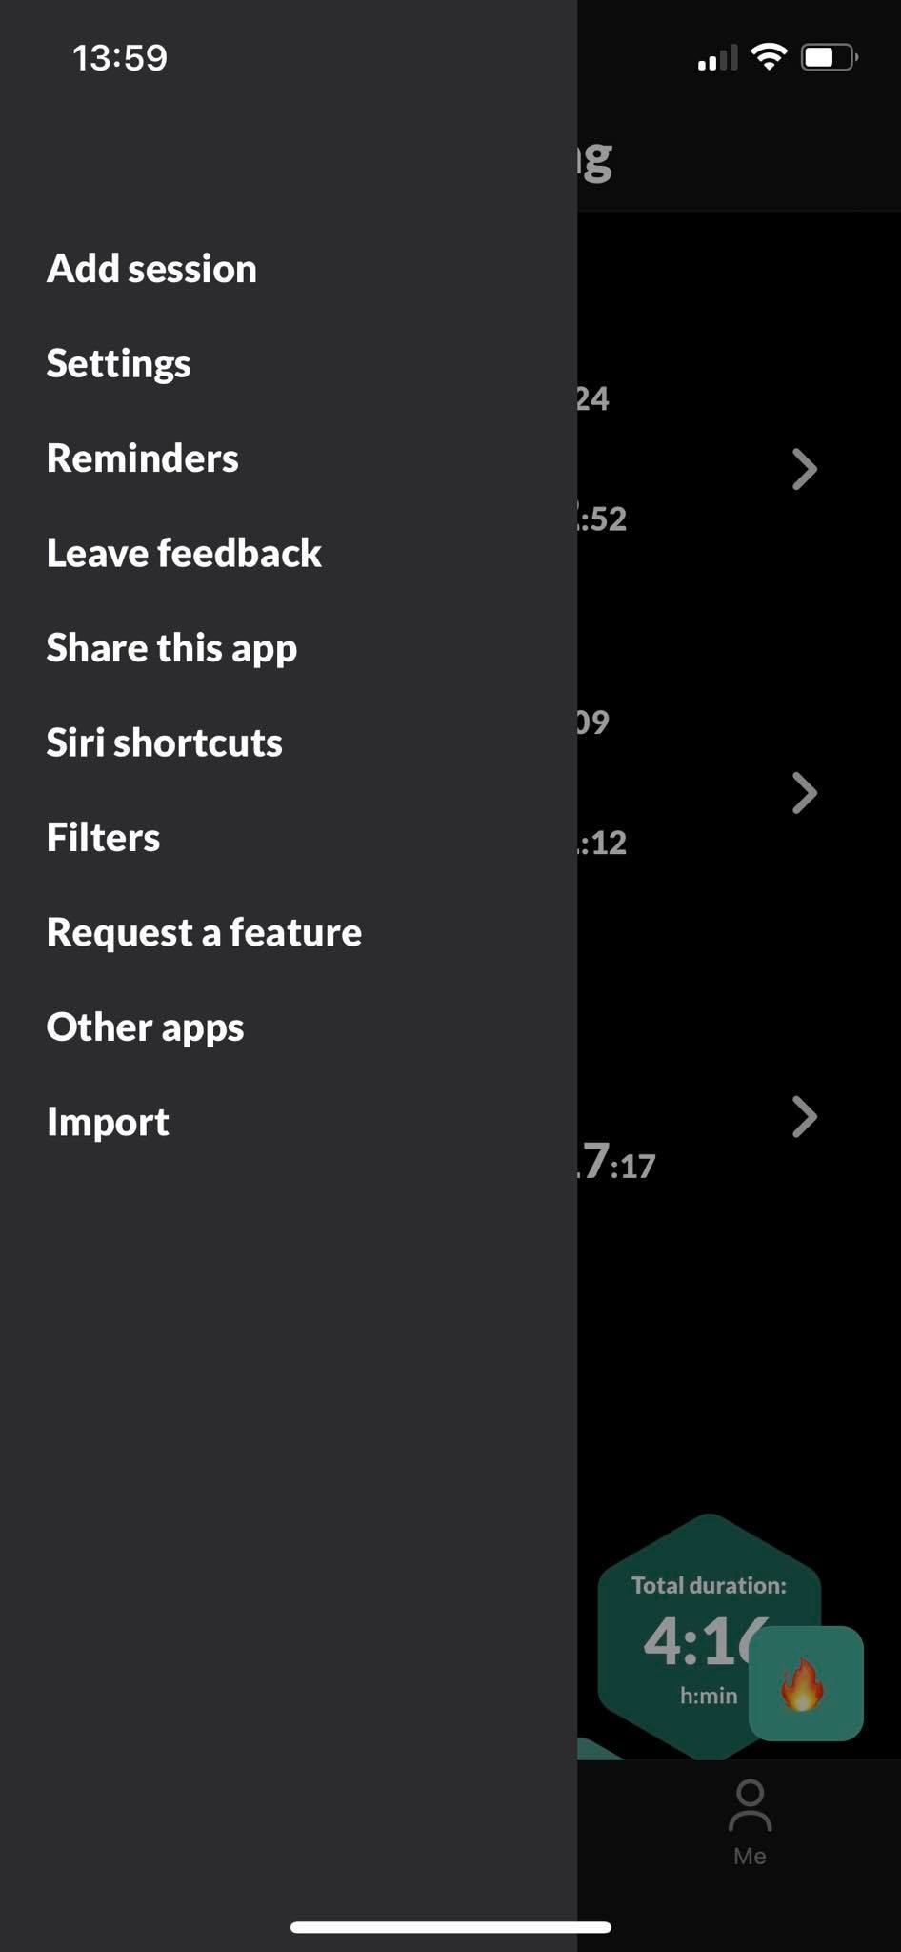Expand the session ending in :12 with chevron
This screenshot has width=901, height=1952.
click(x=804, y=793)
